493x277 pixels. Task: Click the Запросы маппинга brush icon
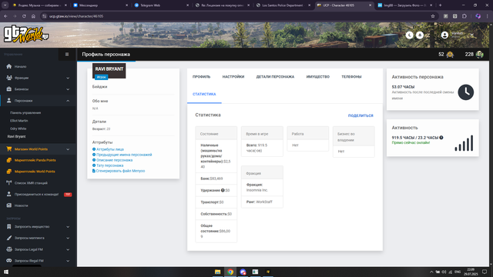click(x=8, y=238)
